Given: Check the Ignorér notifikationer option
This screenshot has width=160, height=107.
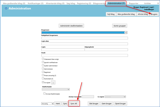Looking at the screenshot, I should (x=43, y=62).
